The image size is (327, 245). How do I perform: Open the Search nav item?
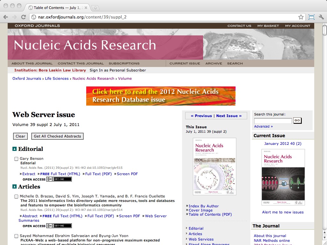click(x=235, y=63)
